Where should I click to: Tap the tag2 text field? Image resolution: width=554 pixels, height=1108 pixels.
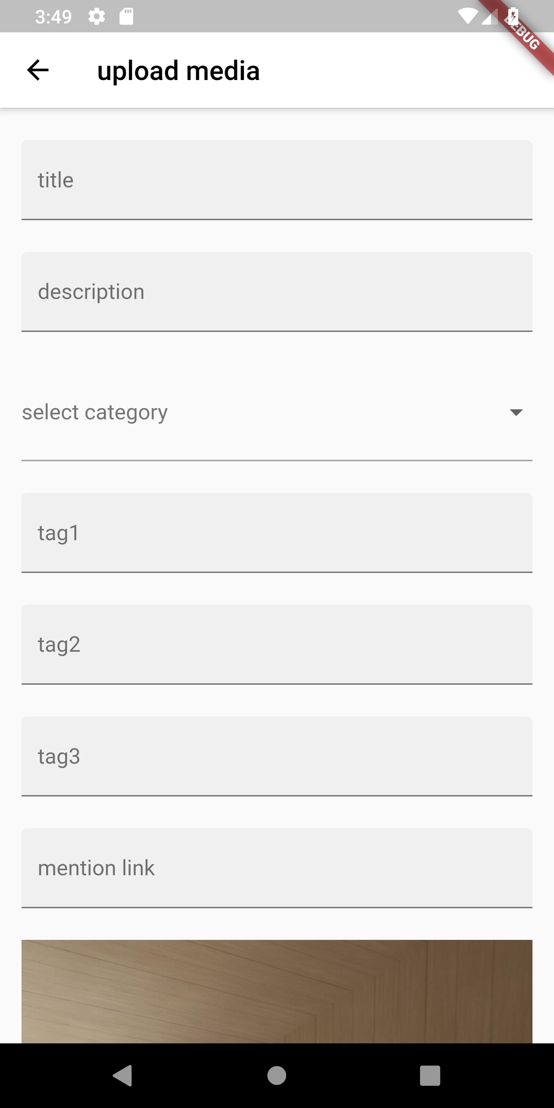click(277, 644)
